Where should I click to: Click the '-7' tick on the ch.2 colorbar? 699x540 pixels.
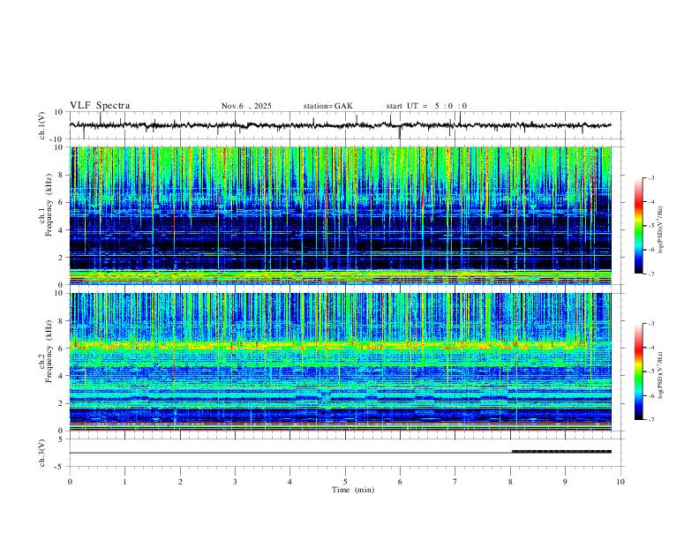click(651, 420)
